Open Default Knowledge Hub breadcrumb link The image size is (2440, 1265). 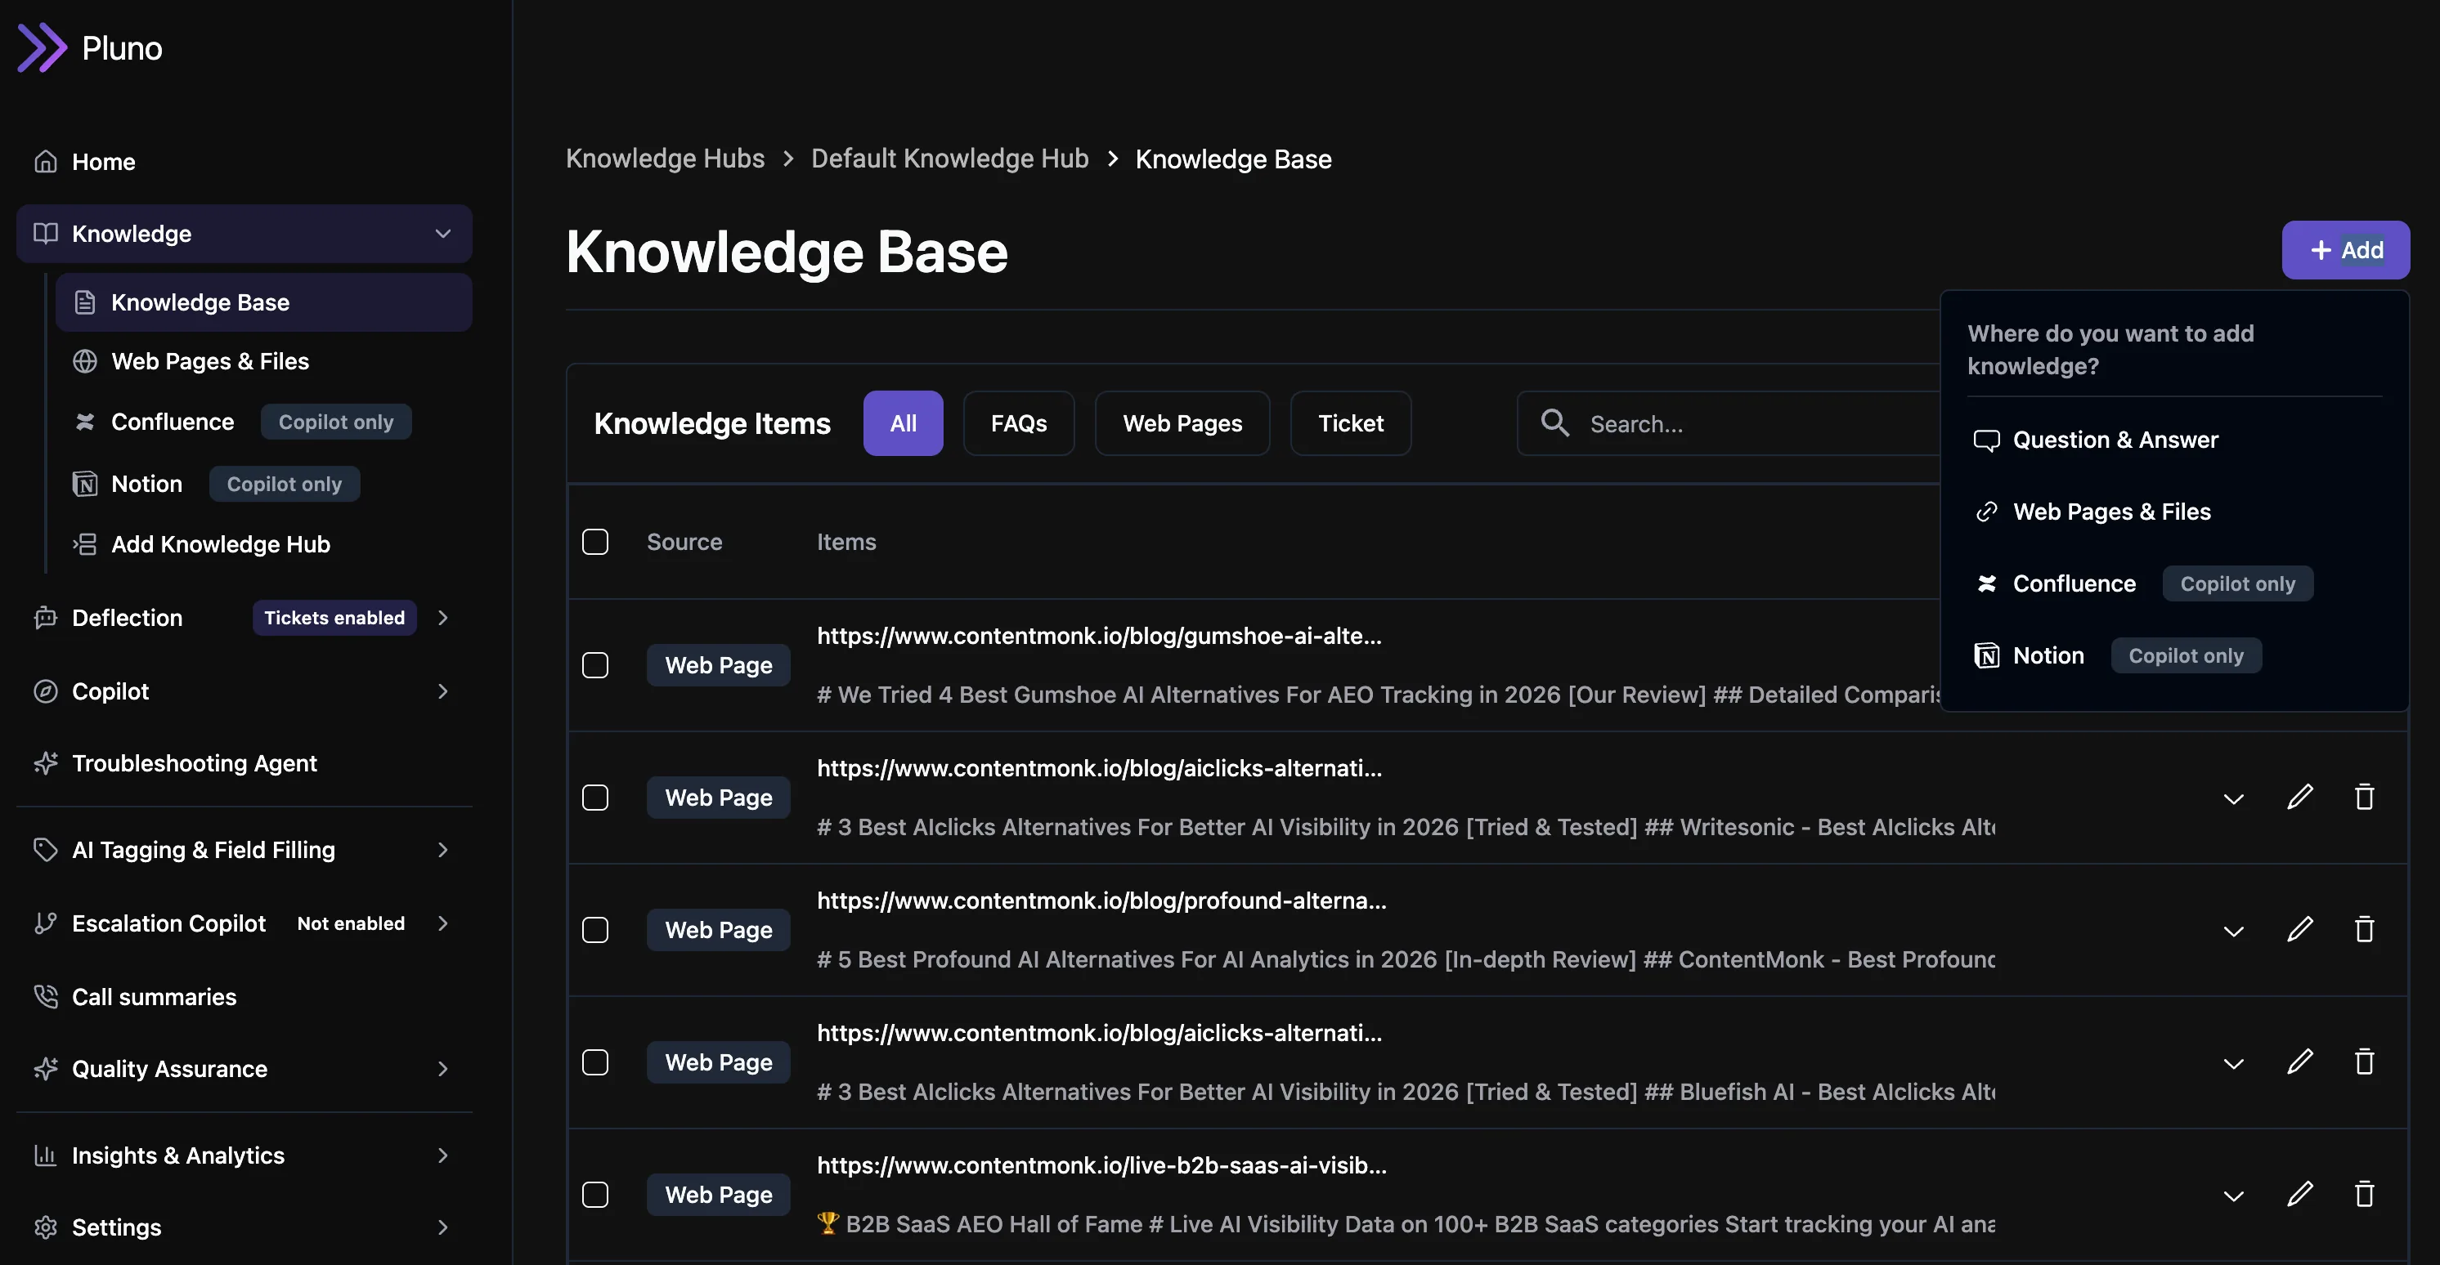949,159
